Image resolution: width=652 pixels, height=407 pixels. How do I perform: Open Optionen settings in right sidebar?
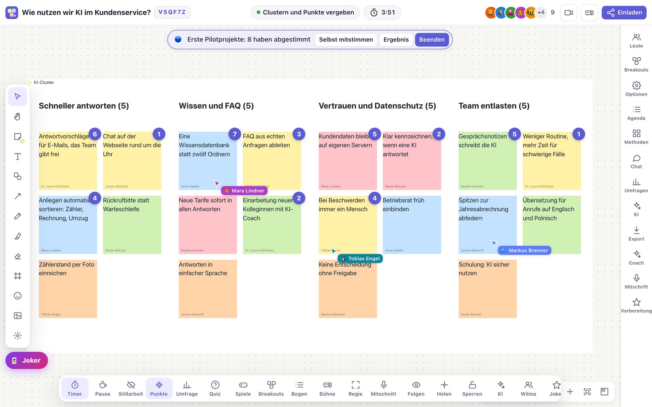636,89
